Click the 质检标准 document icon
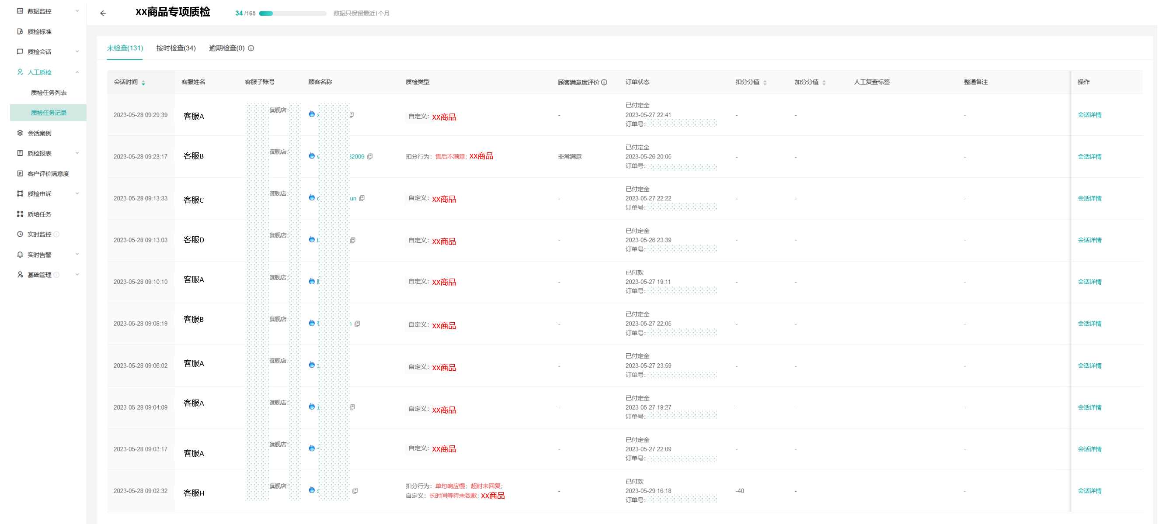Image resolution: width=1159 pixels, height=524 pixels. (20, 31)
